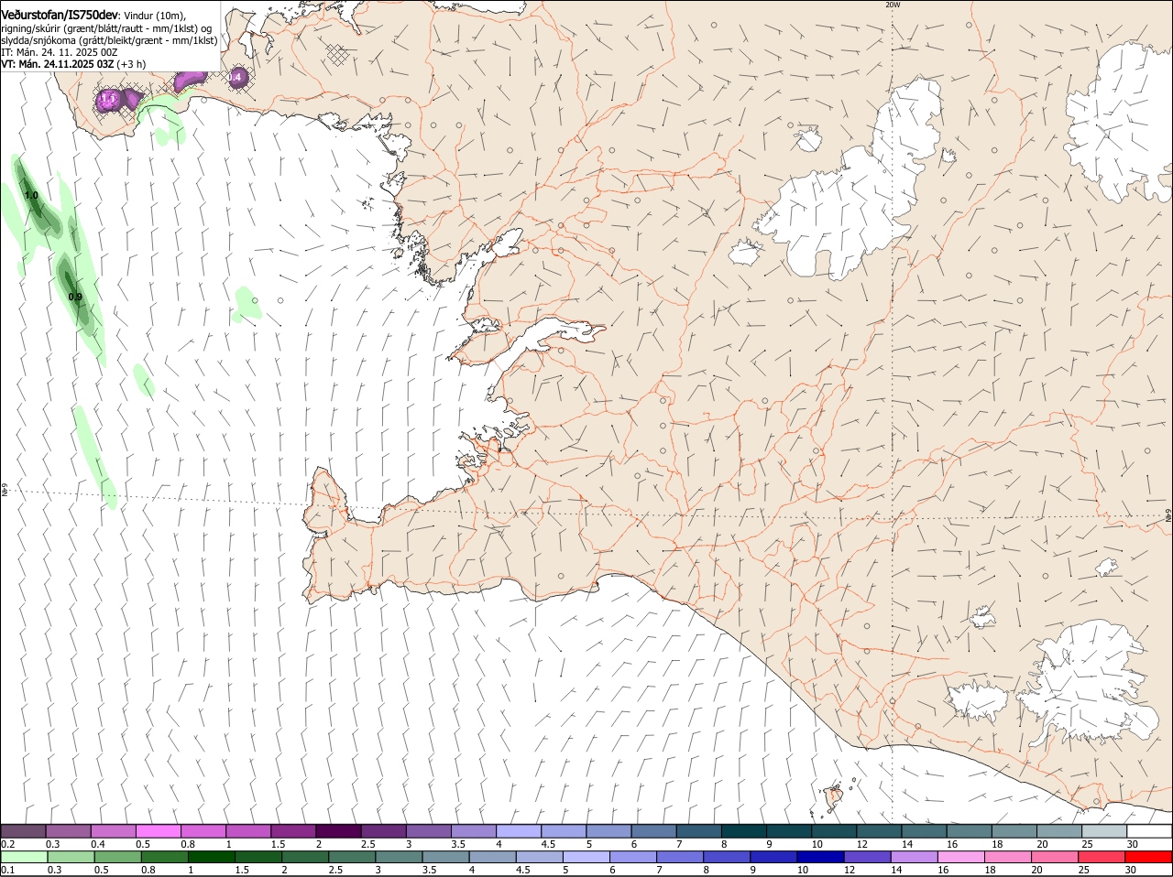
Task: Click the 'slydda/snjókoma' legend description line
Action: pos(109,40)
